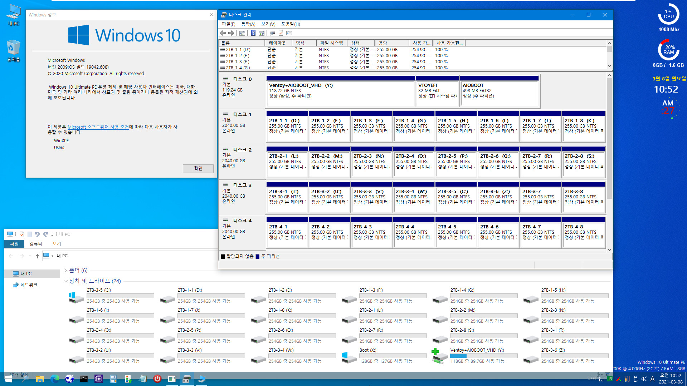687x386 pixels.
Task: Select the My PC desktop icon
Action: (x=13, y=15)
